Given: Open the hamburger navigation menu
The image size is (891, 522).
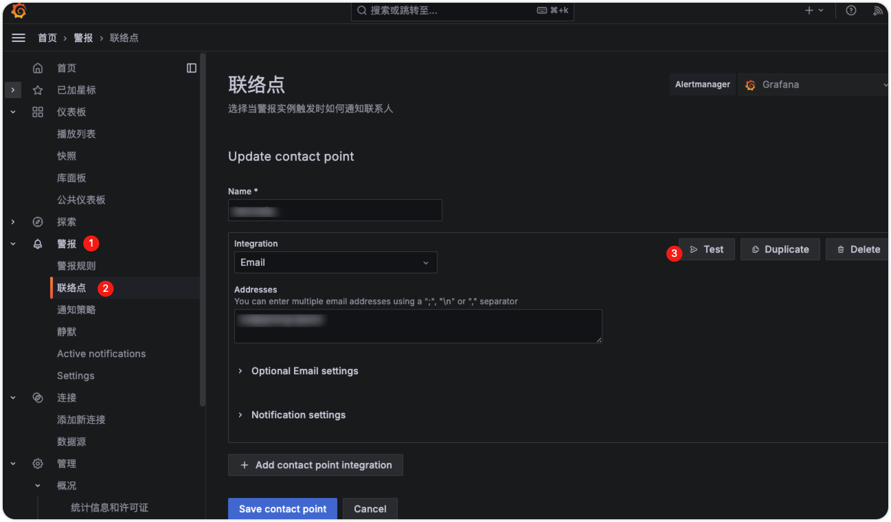Looking at the screenshot, I should click(x=19, y=38).
